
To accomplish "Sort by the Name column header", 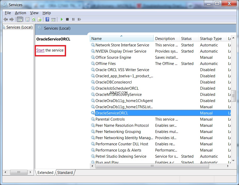I will (122, 38).
